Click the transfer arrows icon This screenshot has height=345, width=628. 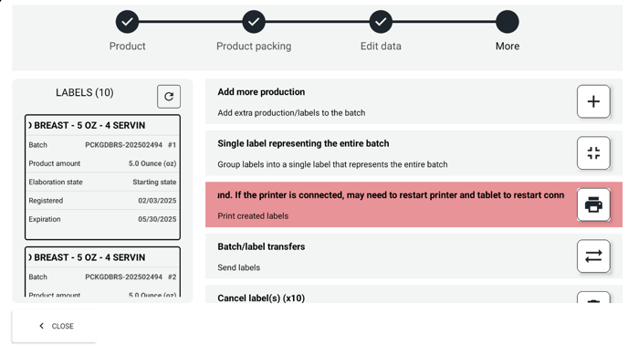593,256
